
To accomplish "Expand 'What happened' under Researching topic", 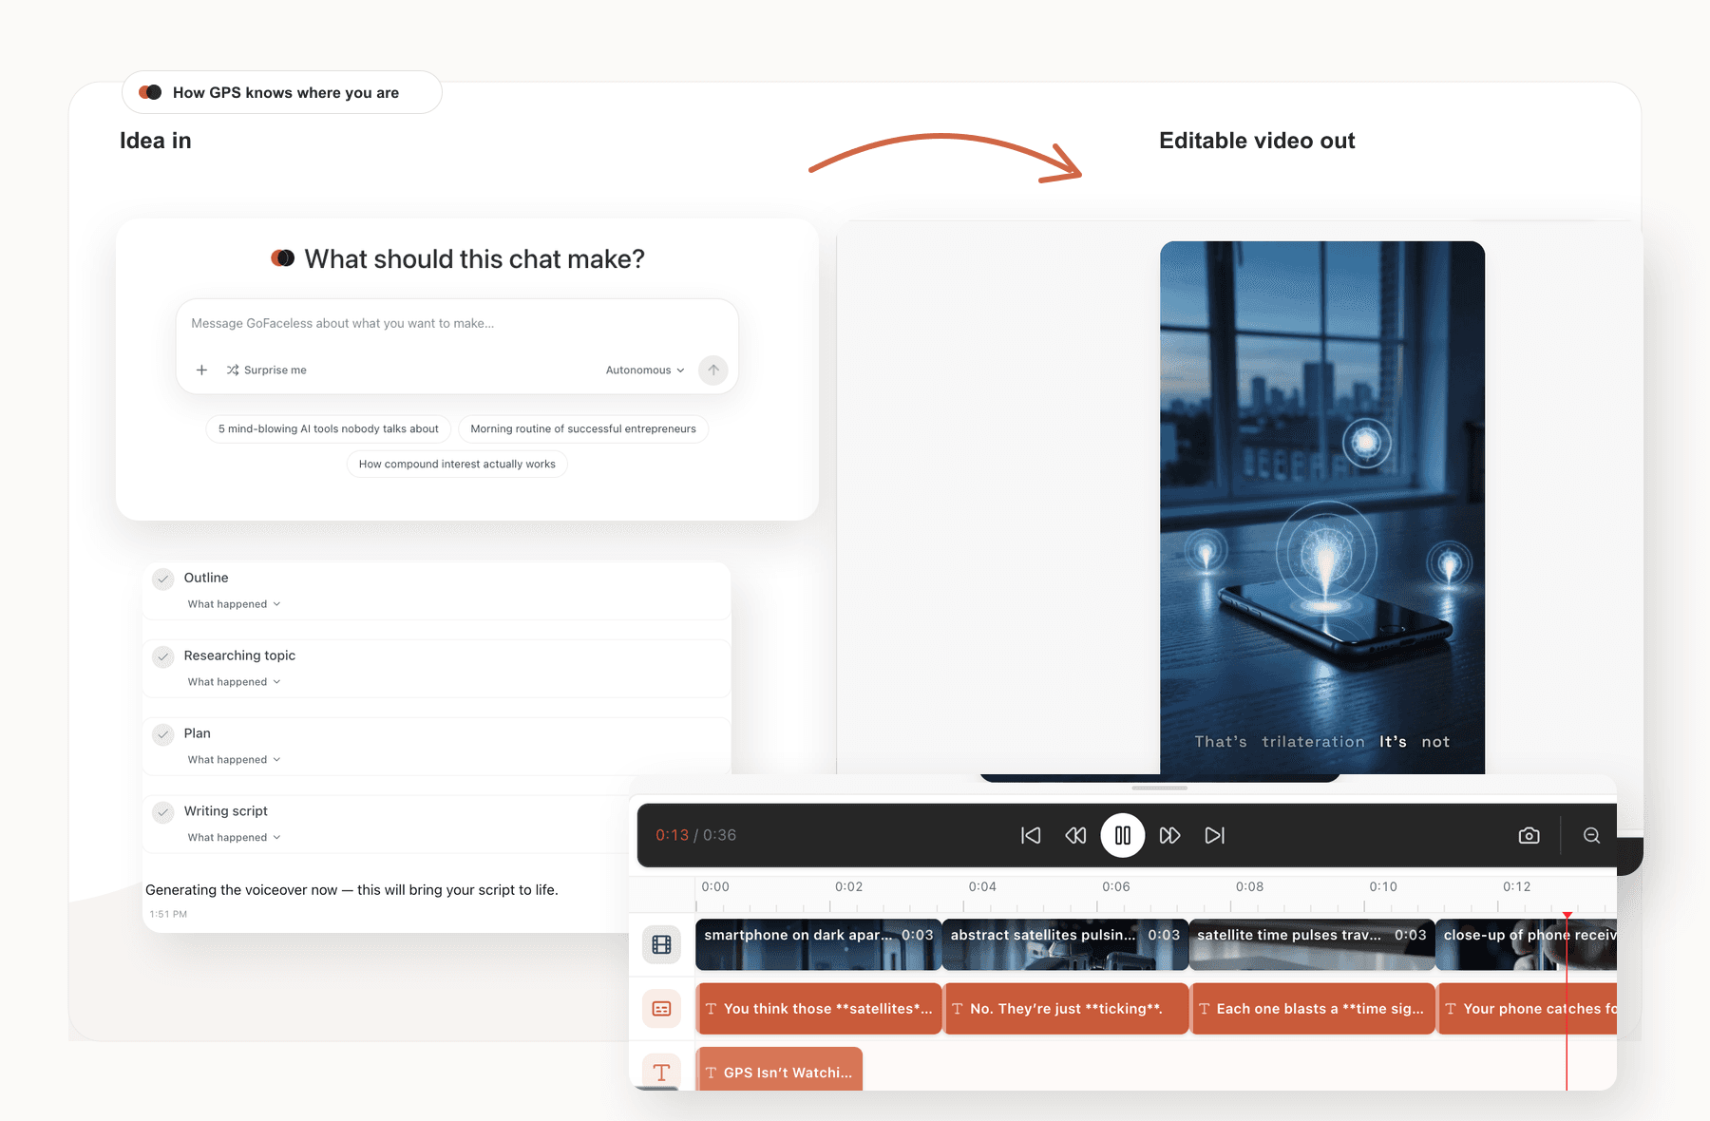I will click(x=234, y=682).
